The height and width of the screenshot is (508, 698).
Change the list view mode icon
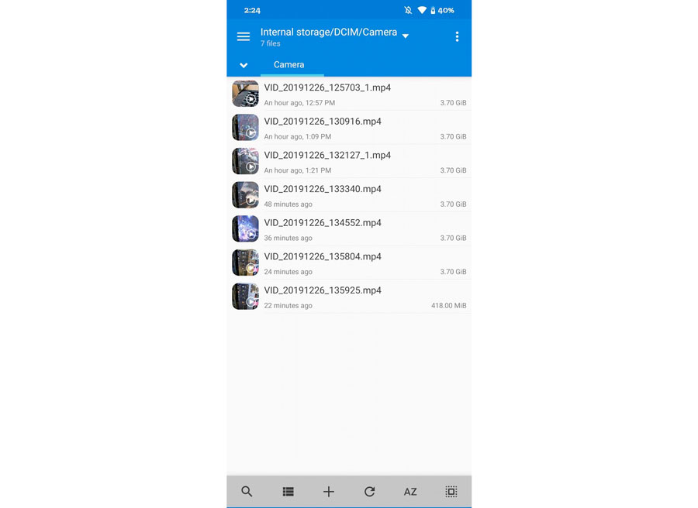pos(288,491)
